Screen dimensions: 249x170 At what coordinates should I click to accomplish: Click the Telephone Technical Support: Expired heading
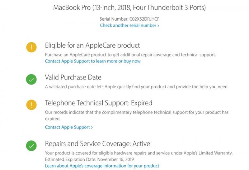99,103
